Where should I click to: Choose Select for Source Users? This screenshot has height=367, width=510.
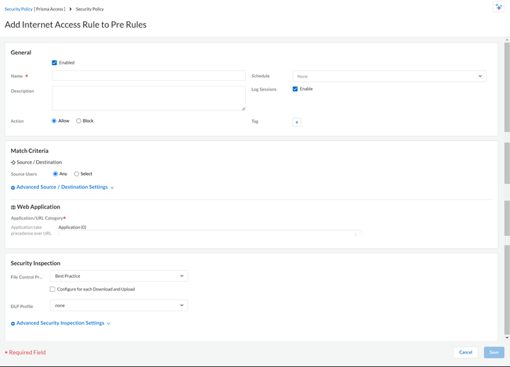click(x=76, y=174)
